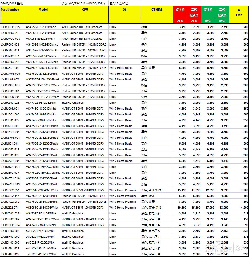Click model AS4743ZG-P612G32Mnkk
This screenshot has height=257, width=249.
coord(43,219)
